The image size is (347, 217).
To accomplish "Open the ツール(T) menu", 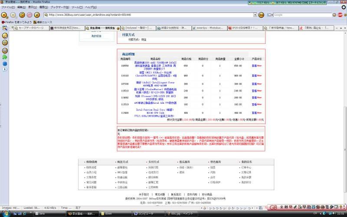I will (77, 7).
